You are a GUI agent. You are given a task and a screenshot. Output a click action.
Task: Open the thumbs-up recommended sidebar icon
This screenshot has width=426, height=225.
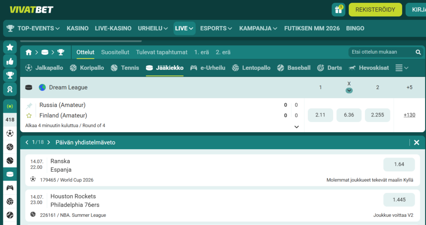tap(10, 62)
